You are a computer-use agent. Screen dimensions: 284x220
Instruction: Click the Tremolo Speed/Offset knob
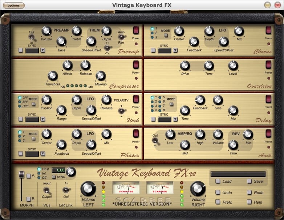[x=91, y=42]
